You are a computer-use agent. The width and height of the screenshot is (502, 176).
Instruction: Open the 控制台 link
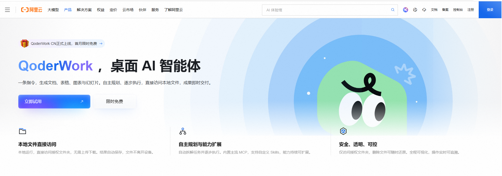pyautogui.click(x=458, y=10)
